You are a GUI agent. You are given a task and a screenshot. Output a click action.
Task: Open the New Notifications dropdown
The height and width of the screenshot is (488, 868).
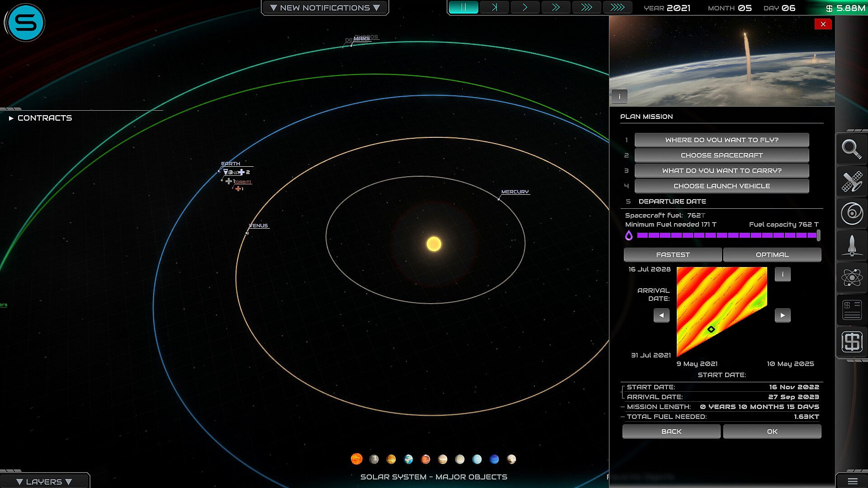[x=325, y=8]
